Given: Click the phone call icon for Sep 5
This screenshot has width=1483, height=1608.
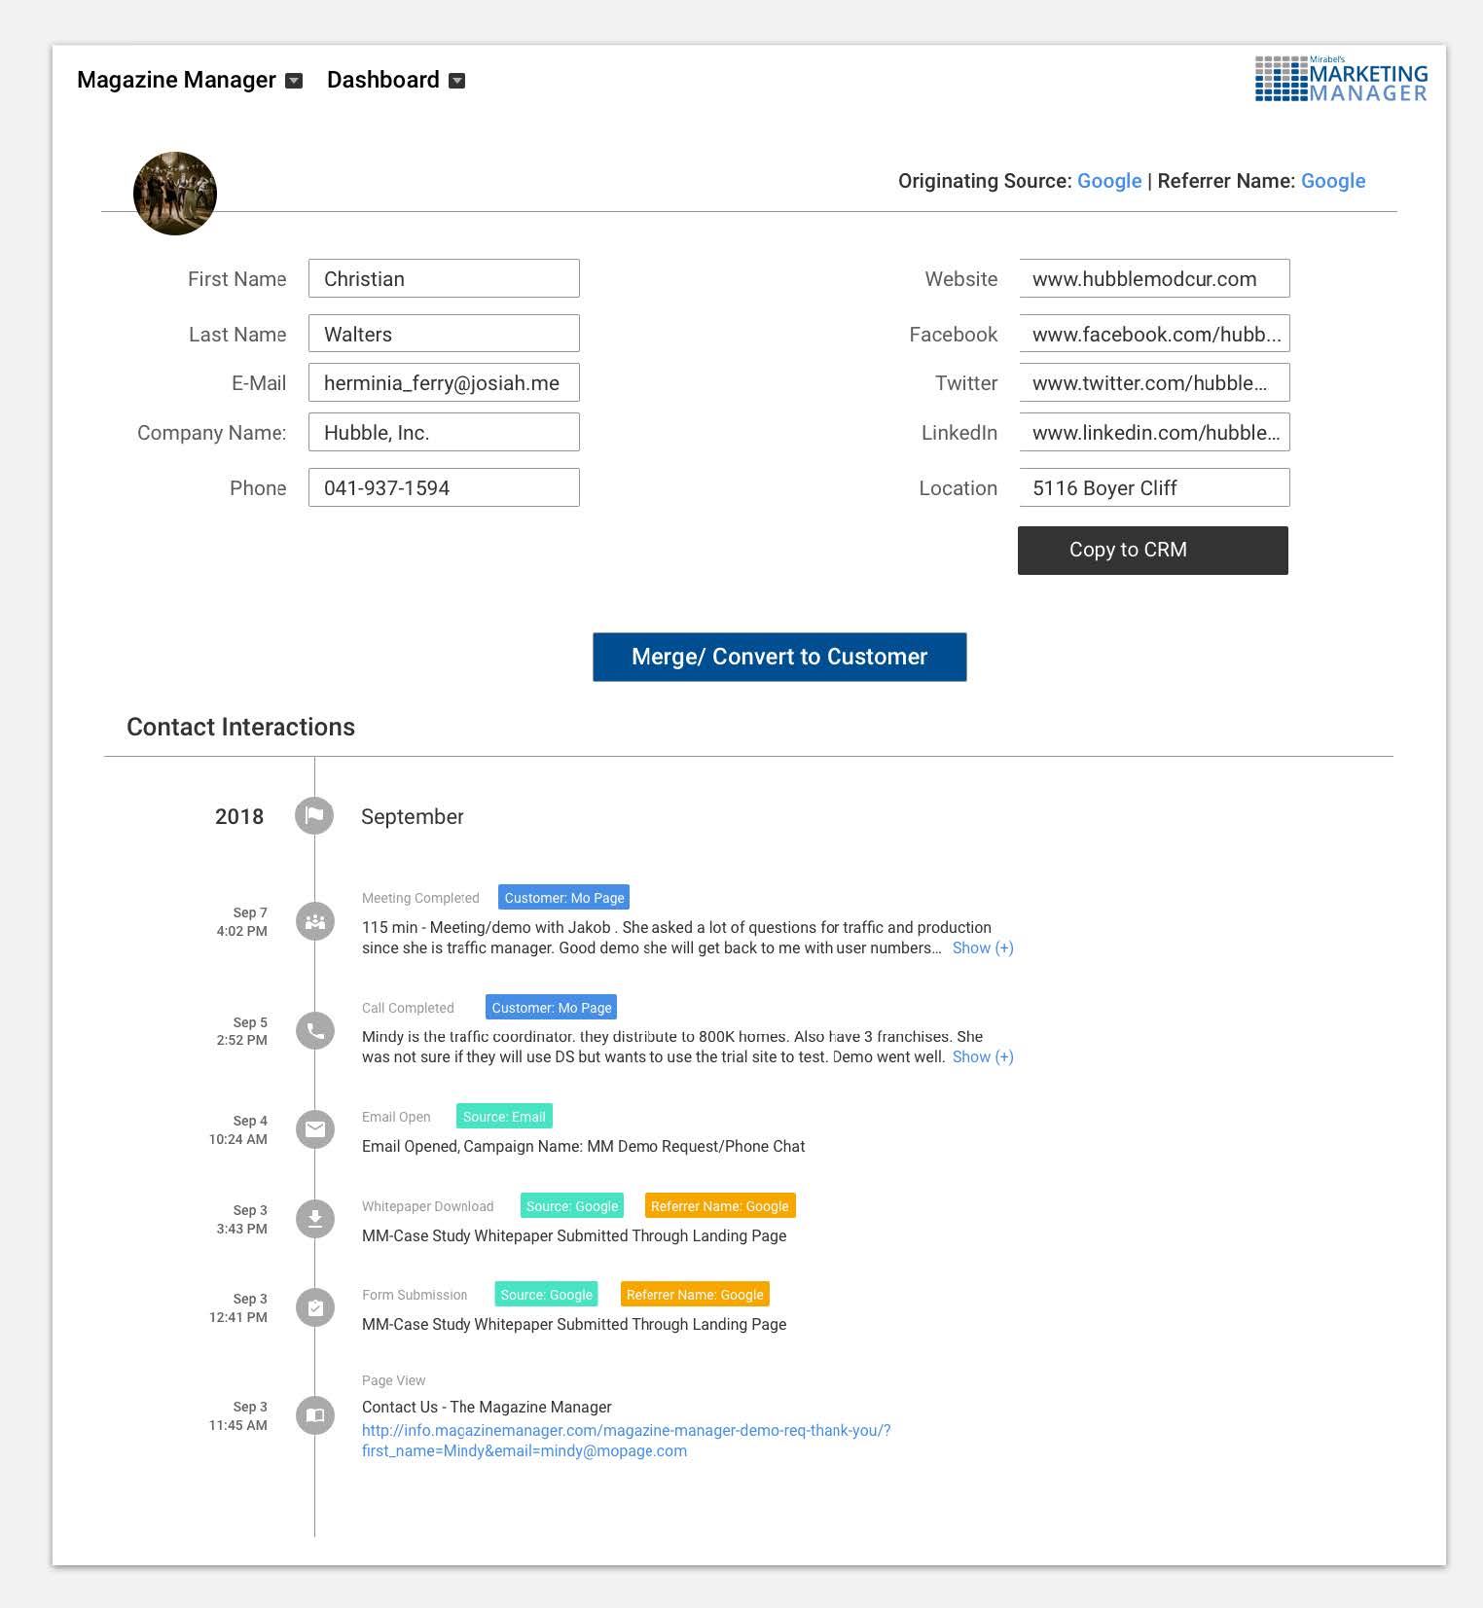Looking at the screenshot, I should click(314, 1030).
